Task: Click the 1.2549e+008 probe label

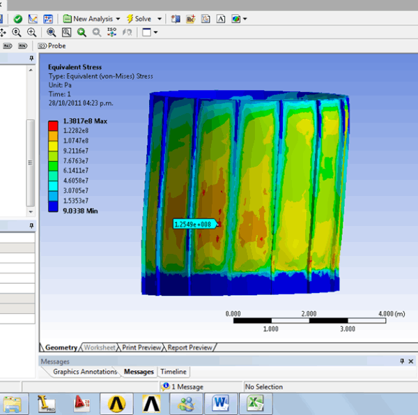Action: pyautogui.click(x=194, y=224)
